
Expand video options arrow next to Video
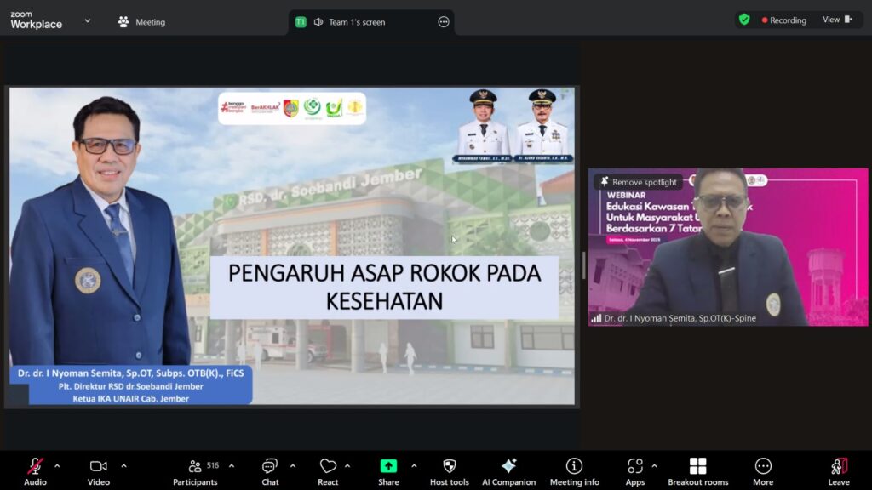123,465
